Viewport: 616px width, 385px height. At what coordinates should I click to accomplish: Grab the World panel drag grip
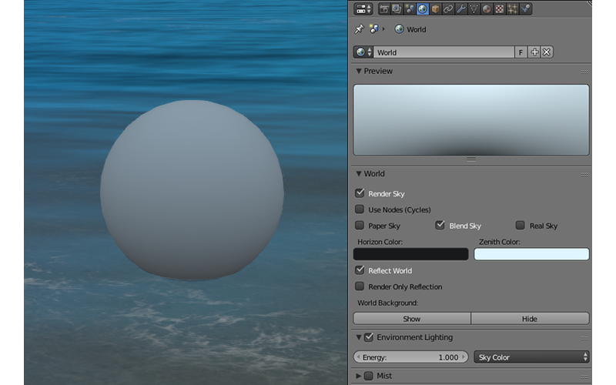584,175
